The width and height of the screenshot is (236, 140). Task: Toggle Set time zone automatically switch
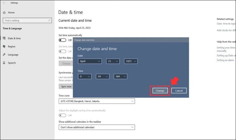tap(62, 52)
